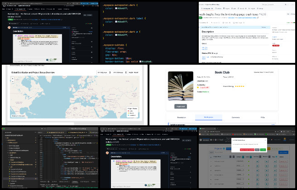Dismiss the confirmation dialog with the X icon
Viewport: 297px width, 190px height.
point(265,140)
